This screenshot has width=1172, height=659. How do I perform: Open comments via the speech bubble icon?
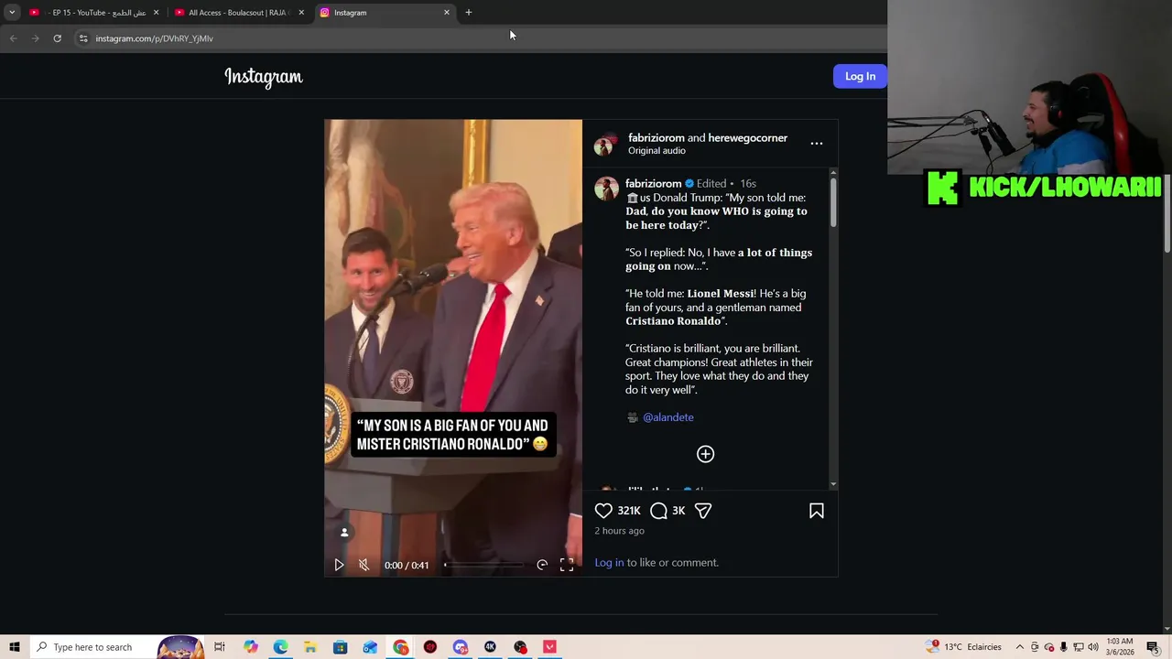coord(658,511)
